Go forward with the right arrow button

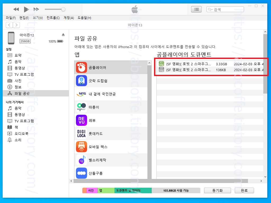[16, 25]
